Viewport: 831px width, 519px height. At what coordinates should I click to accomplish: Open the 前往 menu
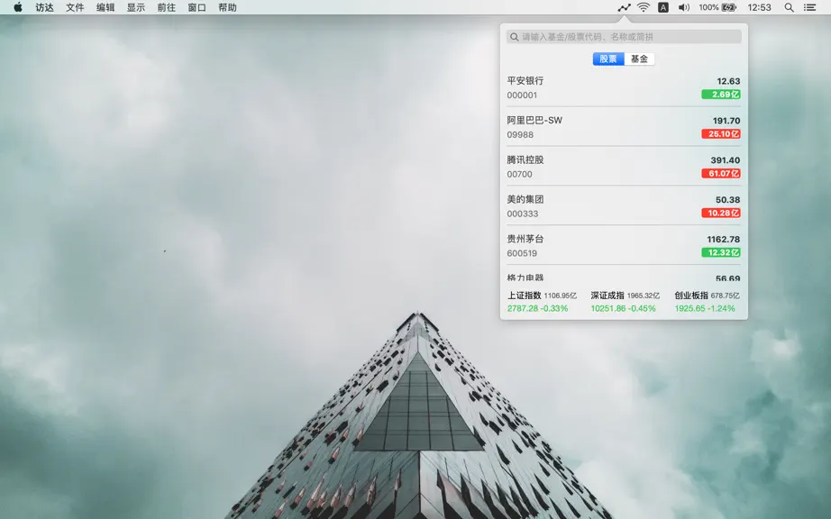tap(167, 7)
